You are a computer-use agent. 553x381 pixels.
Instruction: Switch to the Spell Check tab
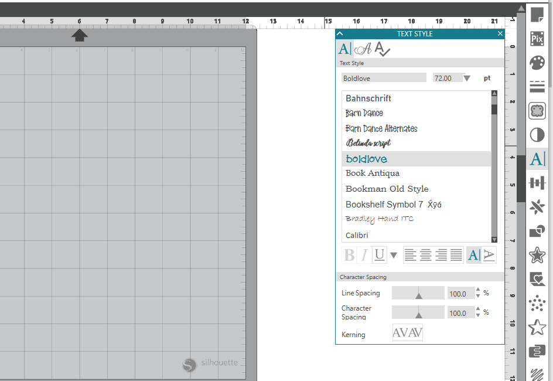(383, 49)
